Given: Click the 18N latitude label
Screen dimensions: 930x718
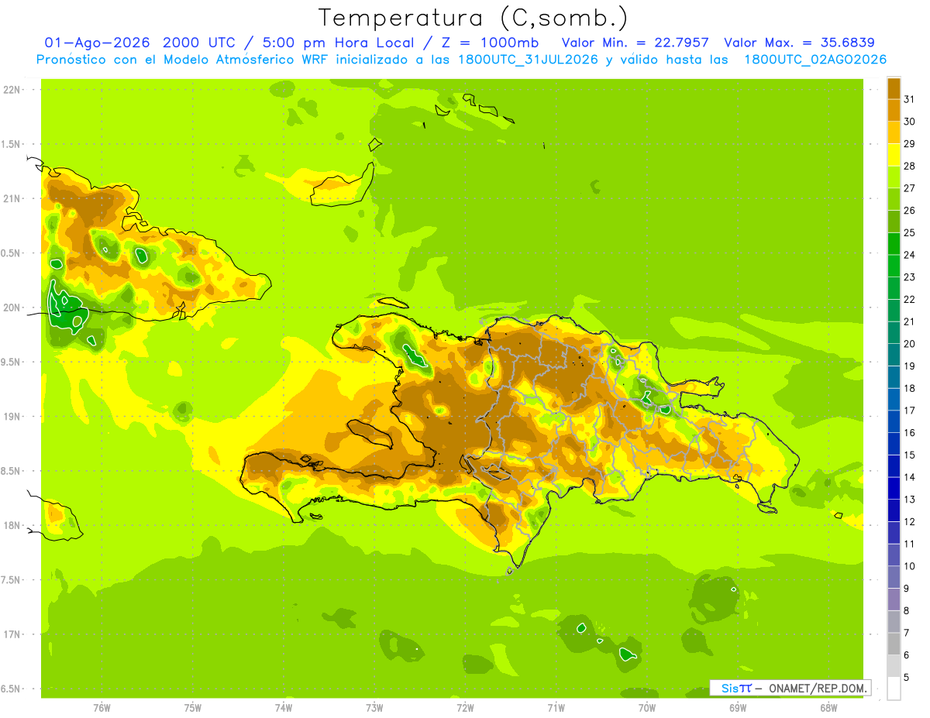Looking at the screenshot, I should coord(12,526).
